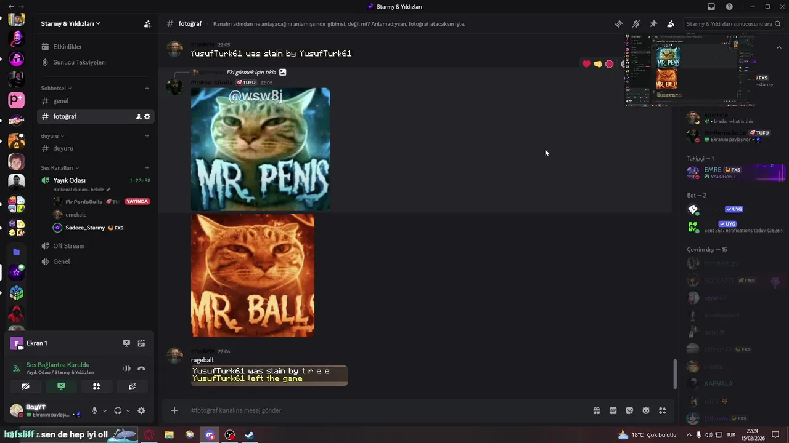The image size is (789, 443).
Task: Click invite icon on fotoğraf channel row
Action: pyautogui.click(x=139, y=116)
